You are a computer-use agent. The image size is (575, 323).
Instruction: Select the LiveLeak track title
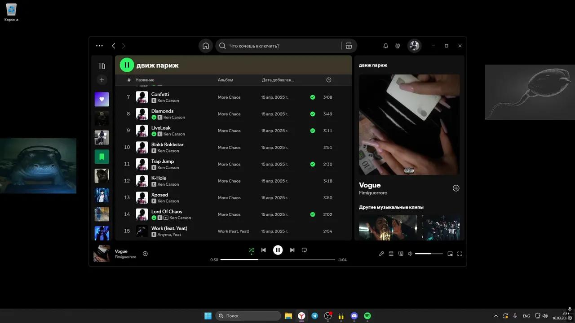(161, 128)
